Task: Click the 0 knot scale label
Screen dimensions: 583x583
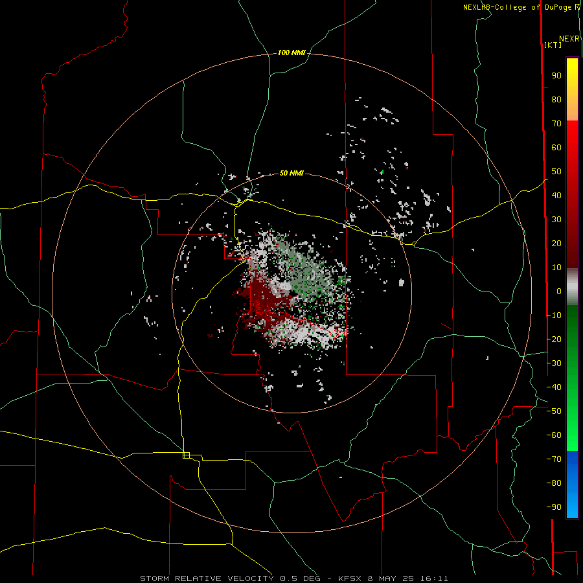Action: tap(559, 291)
